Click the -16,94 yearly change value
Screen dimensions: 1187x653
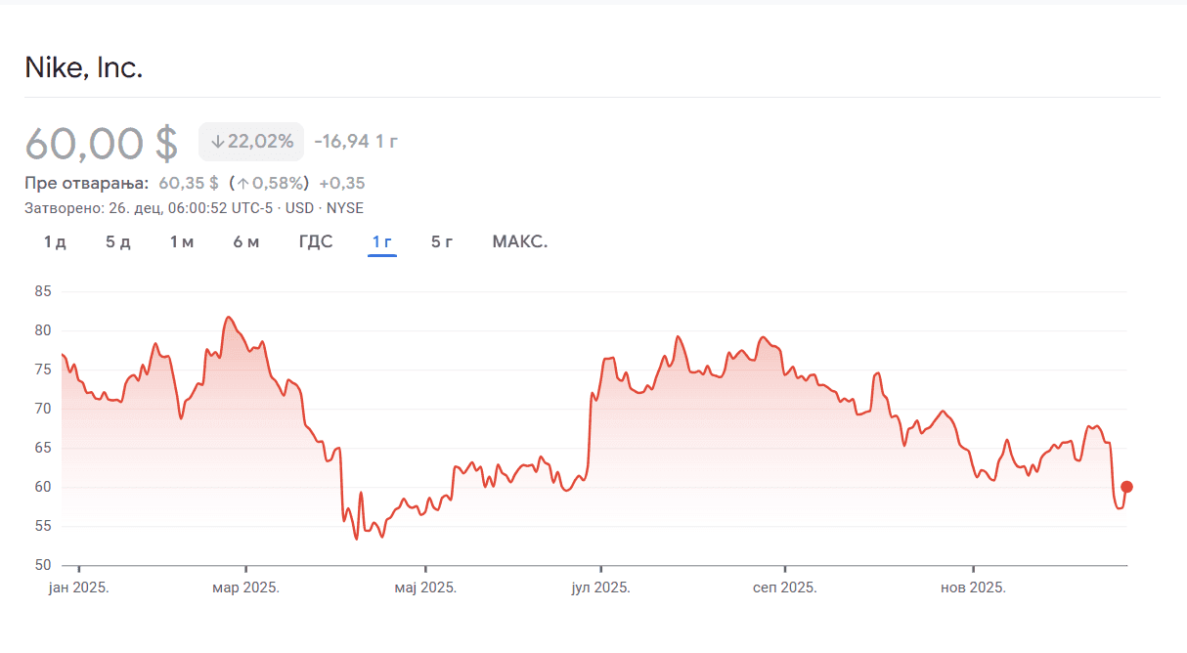tap(341, 142)
